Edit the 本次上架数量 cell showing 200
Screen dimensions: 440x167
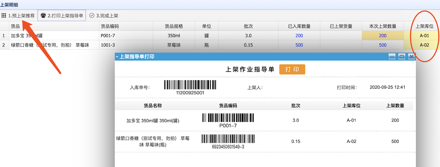[x=382, y=36]
